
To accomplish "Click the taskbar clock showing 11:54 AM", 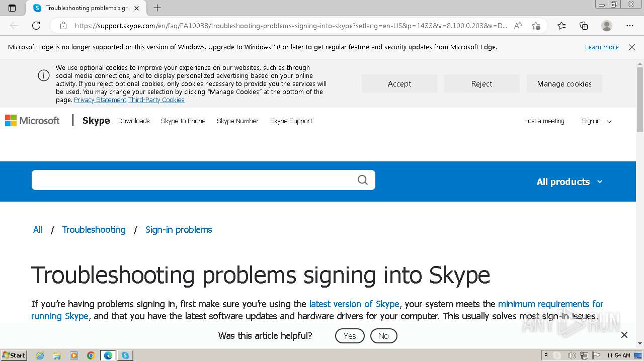I will pyautogui.click(x=618, y=355).
